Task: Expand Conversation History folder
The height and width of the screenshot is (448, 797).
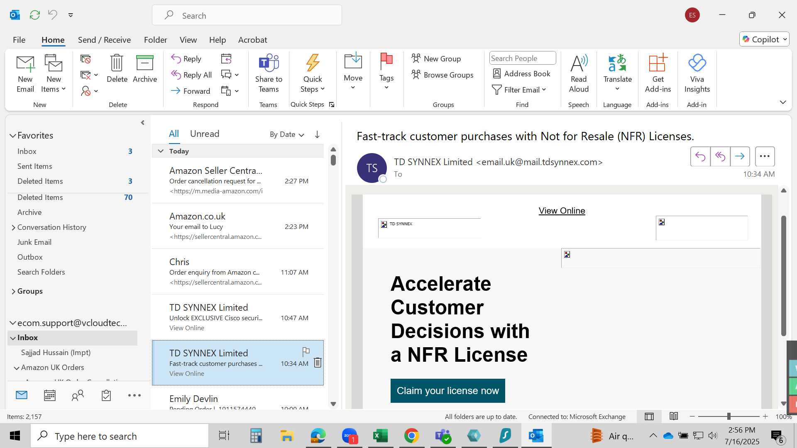Action: (13, 227)
